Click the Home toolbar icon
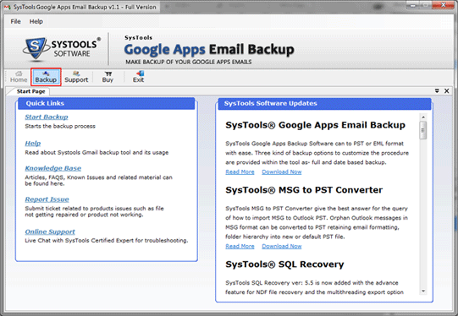The width and height of the screenshot is (458, 316). coord(19,77)
